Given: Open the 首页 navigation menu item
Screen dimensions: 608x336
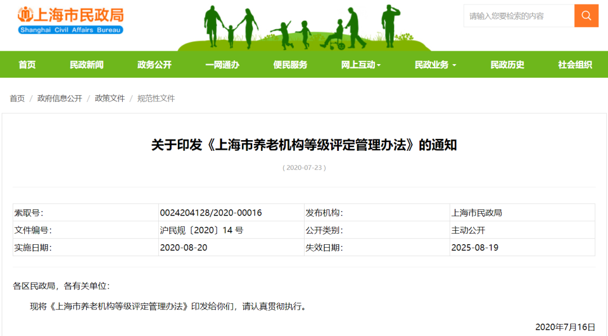Looking at the screenshot, I should coord(27,65).
